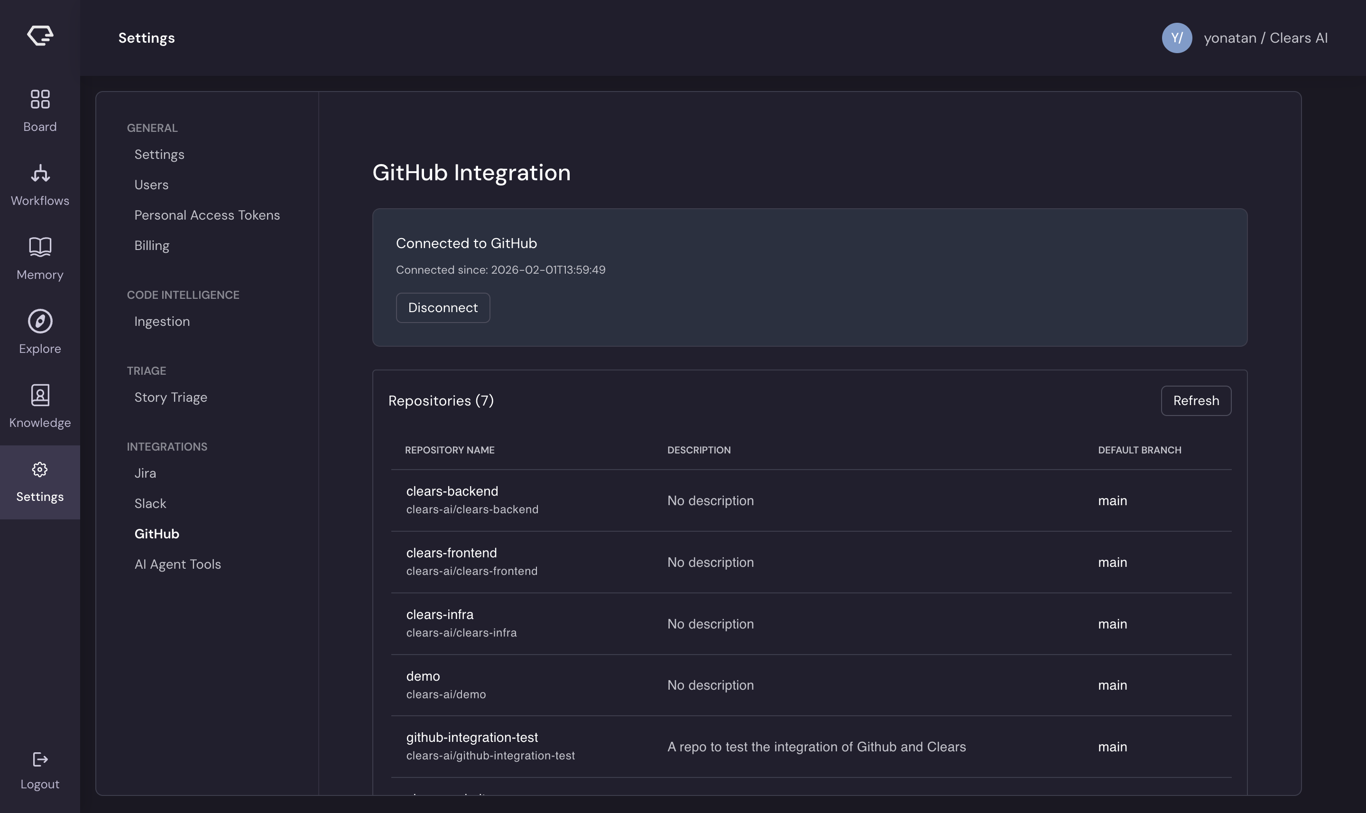Click the Logout icon
Viewport: 1366px width, 813px height.
click(x=40, y=759)
